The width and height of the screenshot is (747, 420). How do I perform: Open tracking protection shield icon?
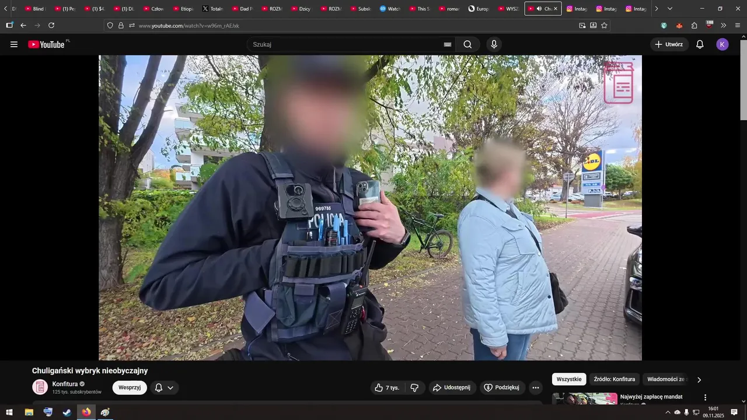point(110,26)
